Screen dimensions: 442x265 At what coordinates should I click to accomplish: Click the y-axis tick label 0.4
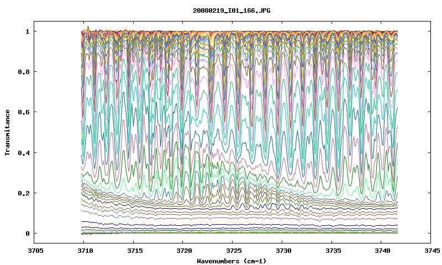pos(24,152)
